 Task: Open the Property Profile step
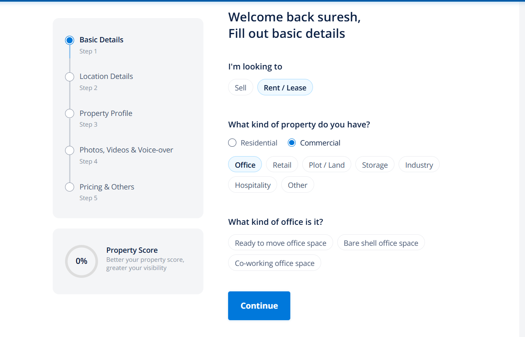[x=106, y=113]
